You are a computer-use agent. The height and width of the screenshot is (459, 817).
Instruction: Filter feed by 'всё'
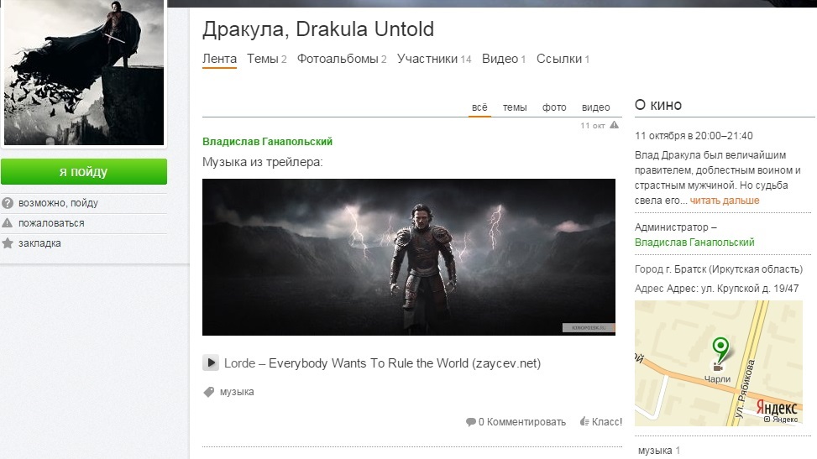479,107
